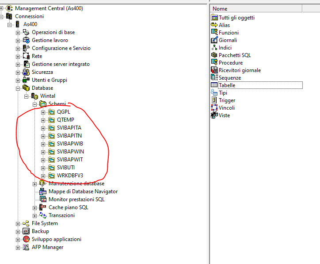Click the Gestione lavoro icon
Screen dimensions: 320x264
click(26, 40)
